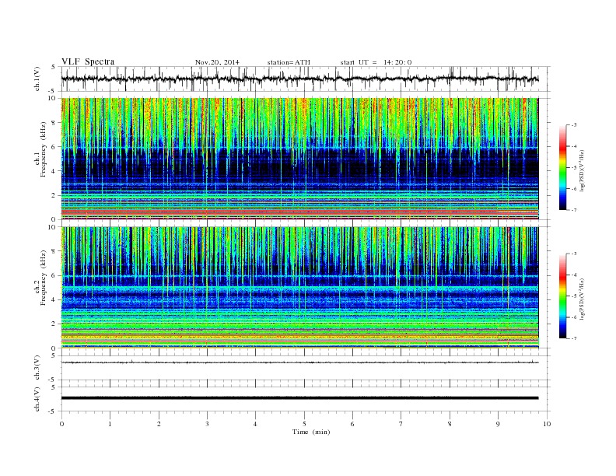Click the ch.1 "Frequency (kHz)" axis label
Screen dimensions: 616x476
tap(44, 149)
